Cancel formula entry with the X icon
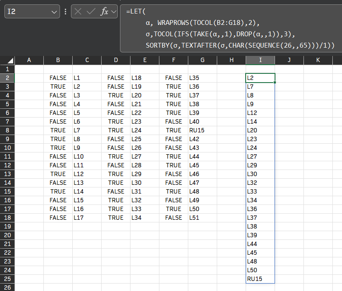342x291 pixels. [78, 11]
